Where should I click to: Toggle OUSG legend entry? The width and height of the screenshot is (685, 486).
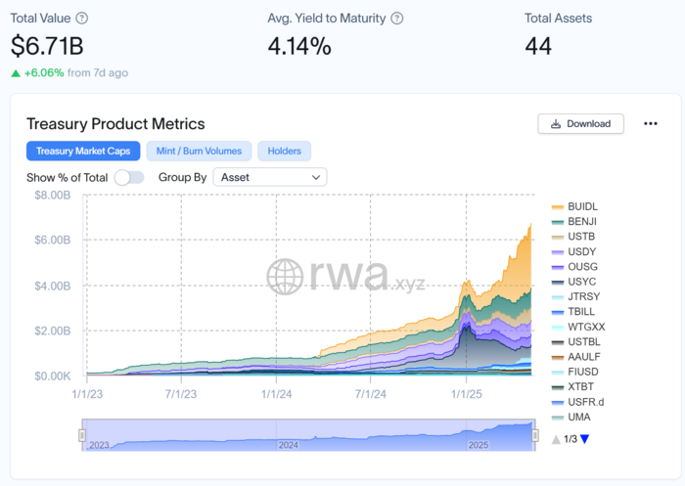coord(574,266)
